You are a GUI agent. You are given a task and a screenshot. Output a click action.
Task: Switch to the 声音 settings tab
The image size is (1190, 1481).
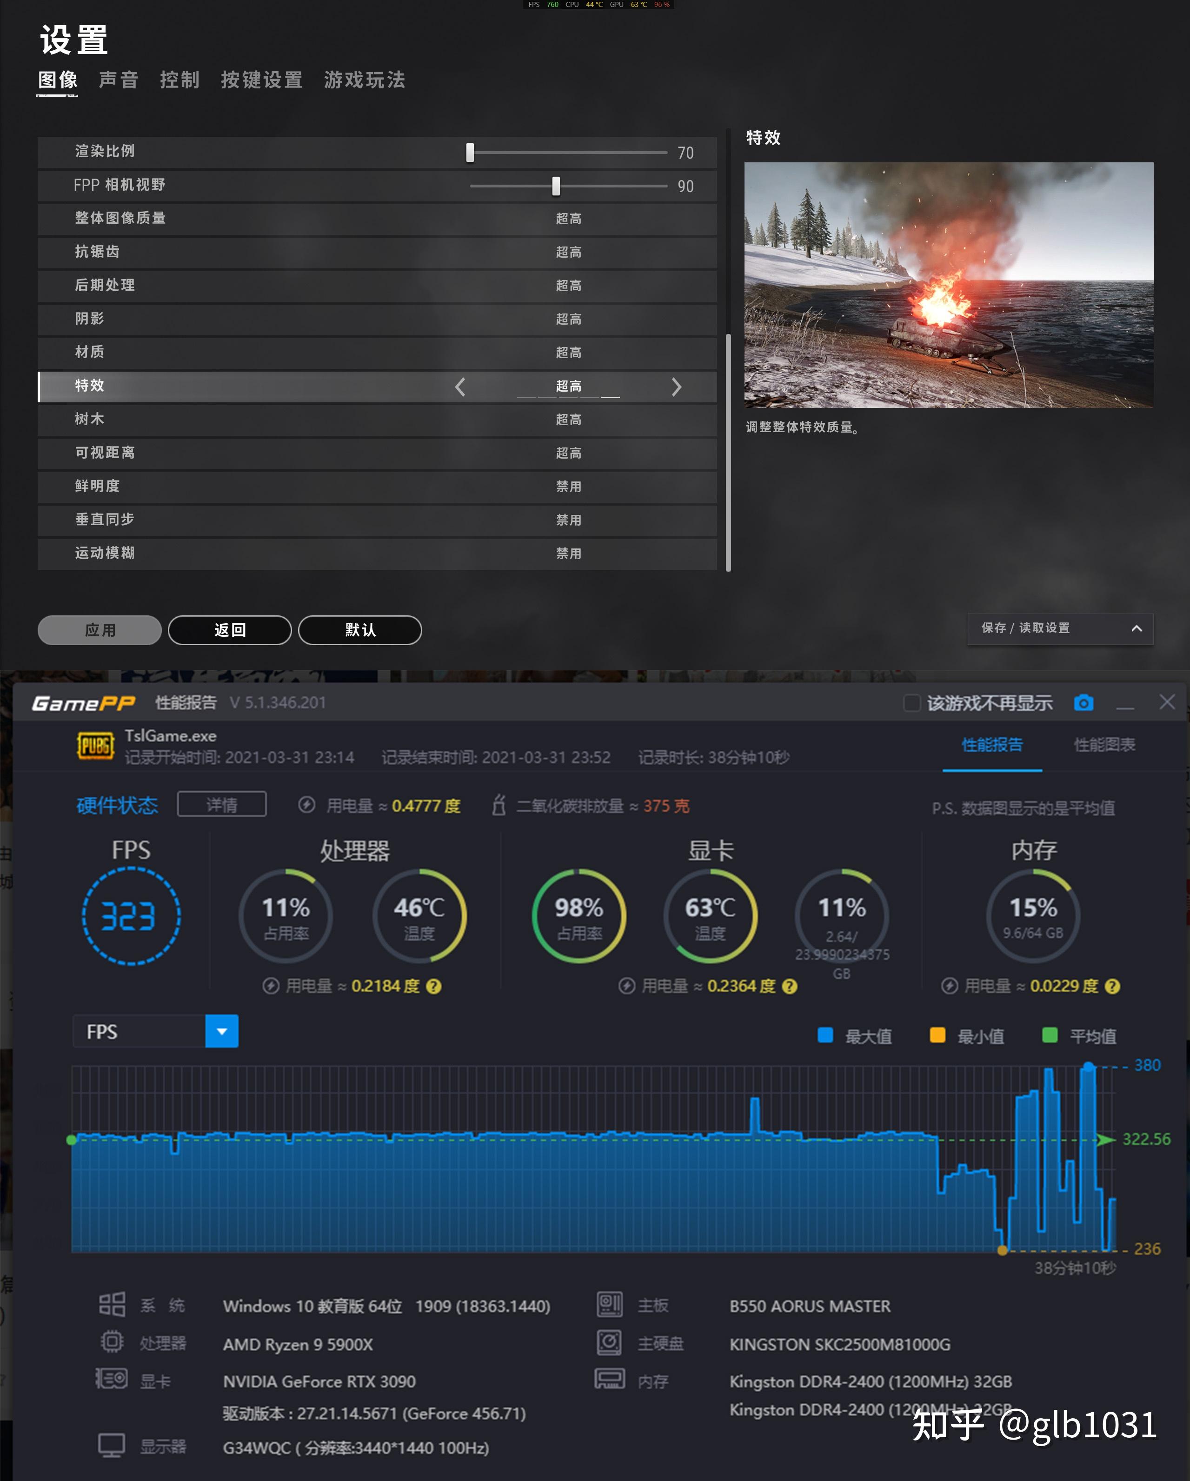point(119,80)
